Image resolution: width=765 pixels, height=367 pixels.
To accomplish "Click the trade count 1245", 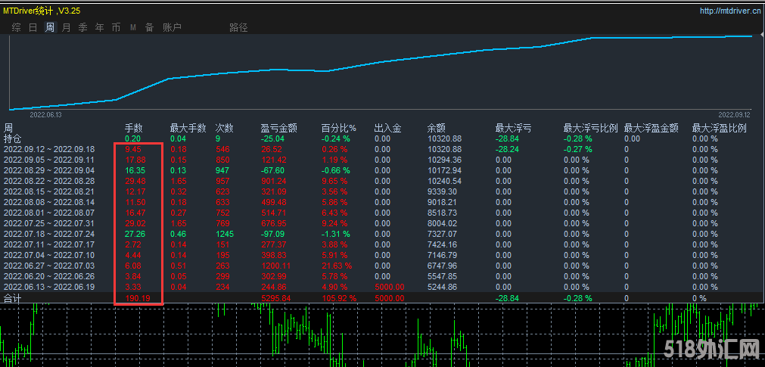I will (x=225, y=234).
